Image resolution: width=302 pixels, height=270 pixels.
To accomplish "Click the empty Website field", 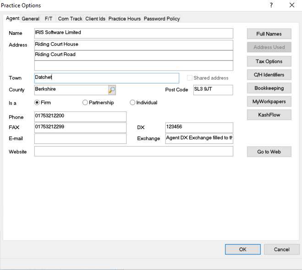I will point(134,151).
